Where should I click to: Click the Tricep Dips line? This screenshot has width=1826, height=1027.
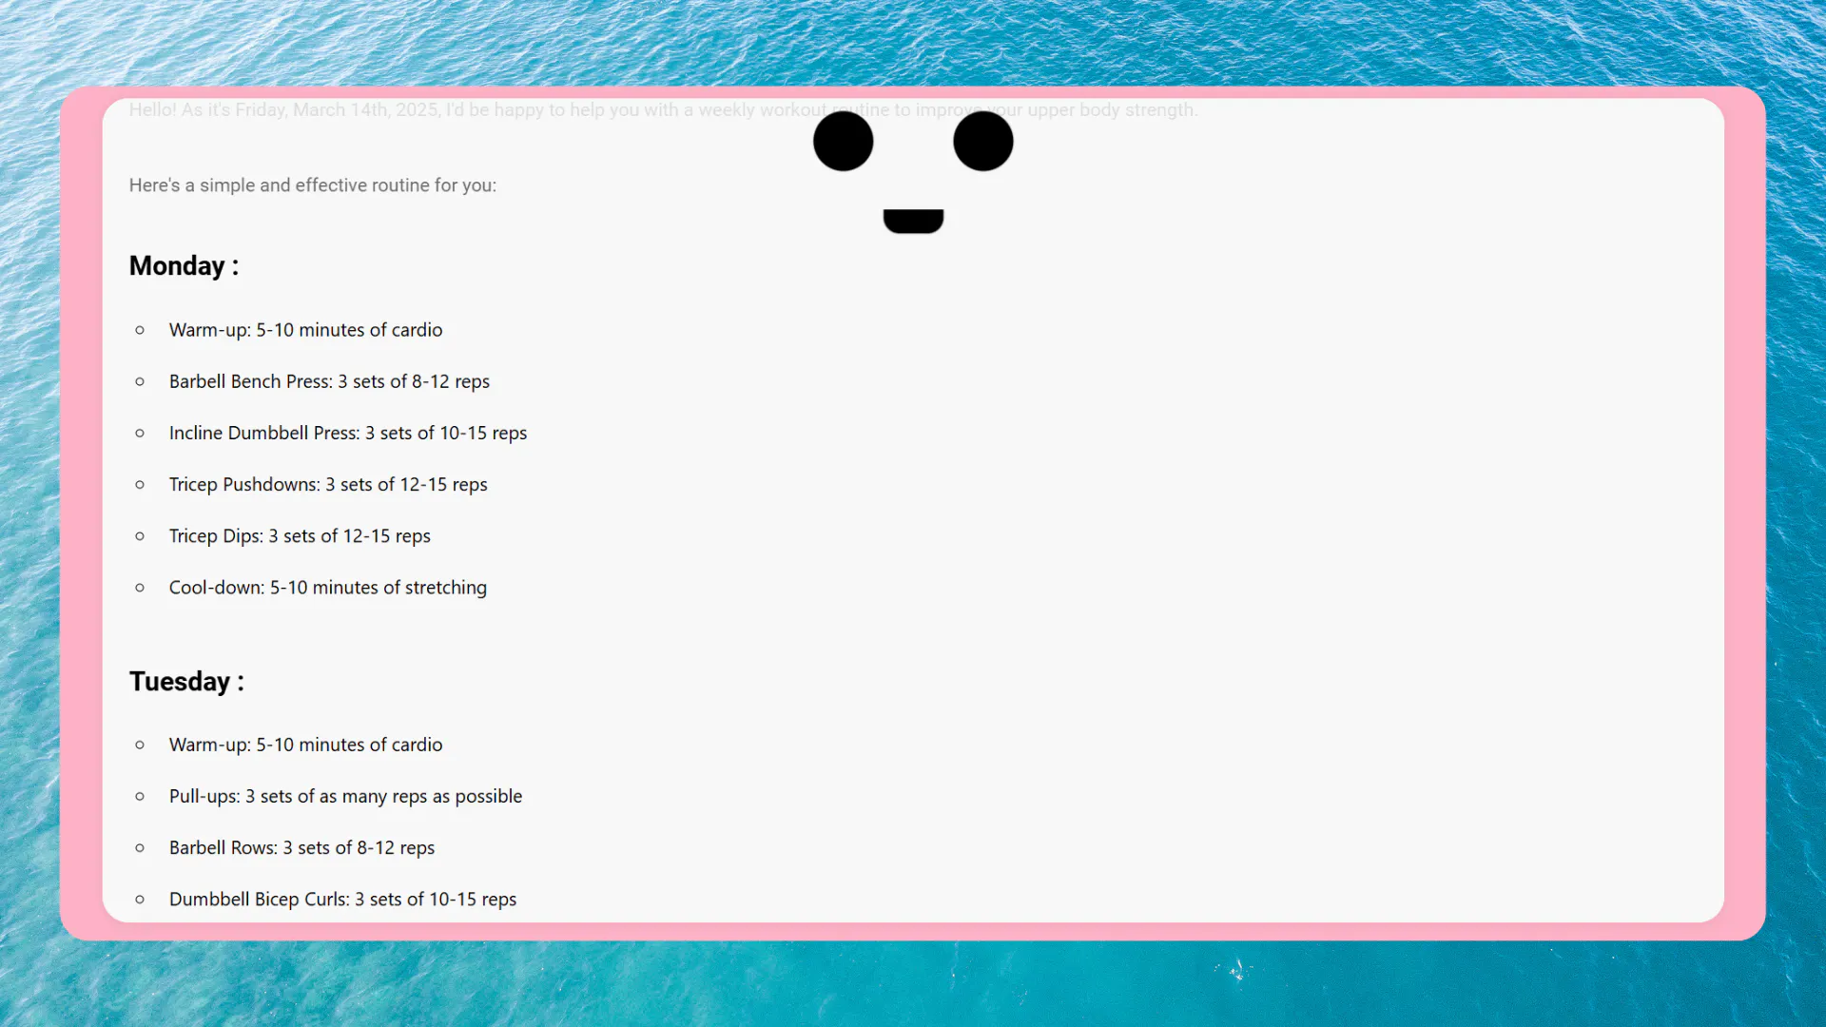(300, 536)
